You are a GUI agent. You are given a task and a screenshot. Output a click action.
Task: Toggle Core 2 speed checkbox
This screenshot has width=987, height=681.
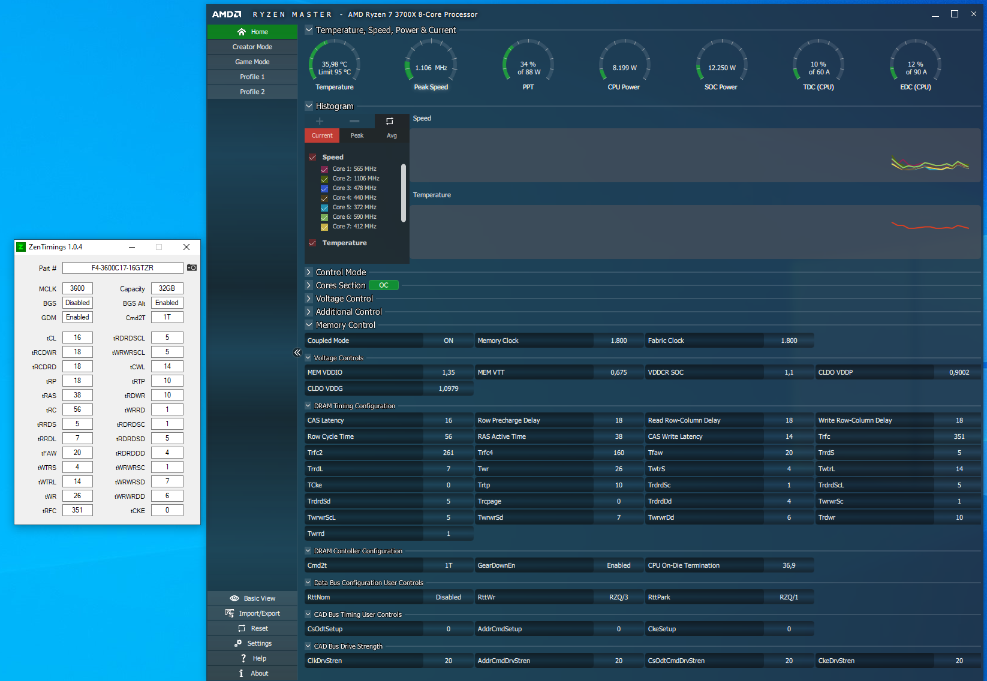324,179
